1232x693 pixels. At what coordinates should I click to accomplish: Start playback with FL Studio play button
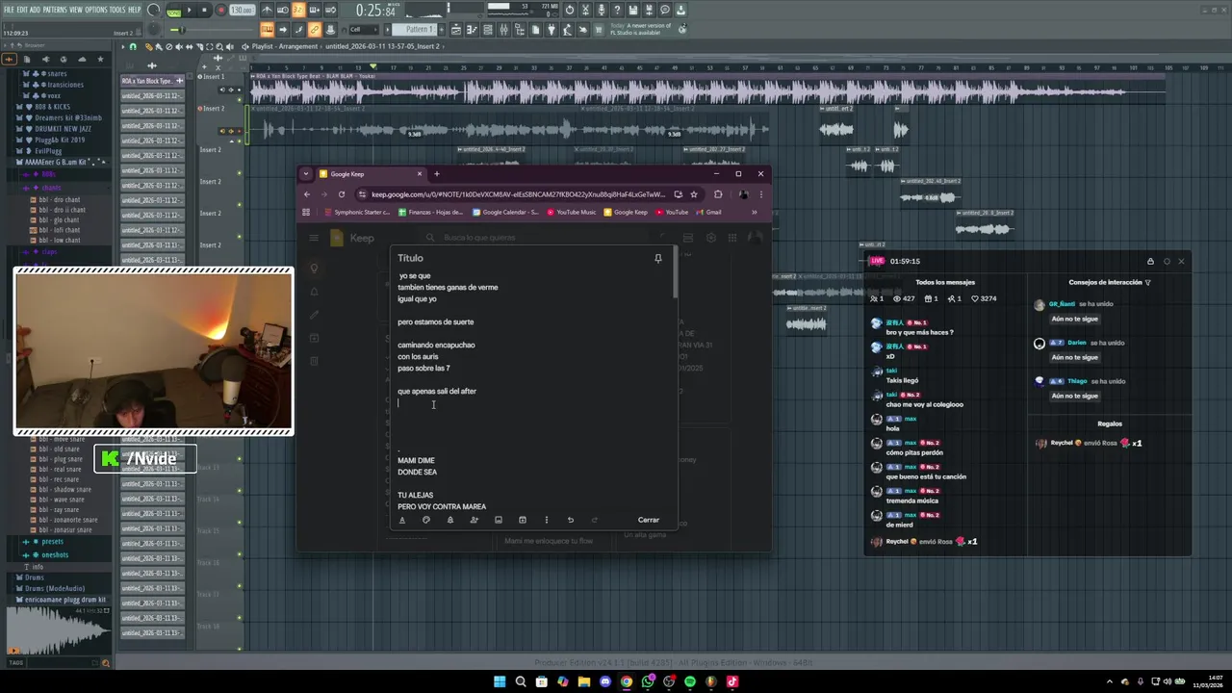[x=190, y=11]
